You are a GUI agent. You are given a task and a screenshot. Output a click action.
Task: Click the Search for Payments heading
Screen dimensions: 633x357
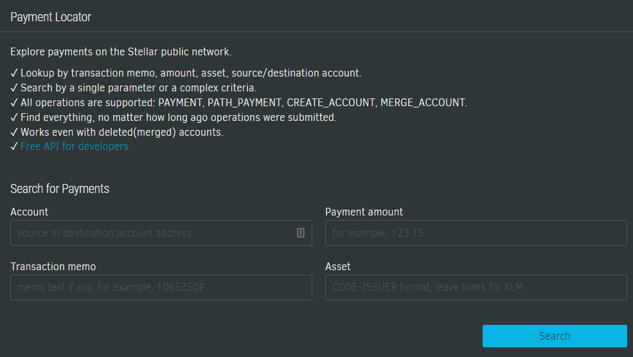coord(60,188)
